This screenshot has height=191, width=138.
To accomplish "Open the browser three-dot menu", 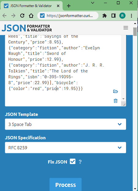I will [x=132, y=16].
